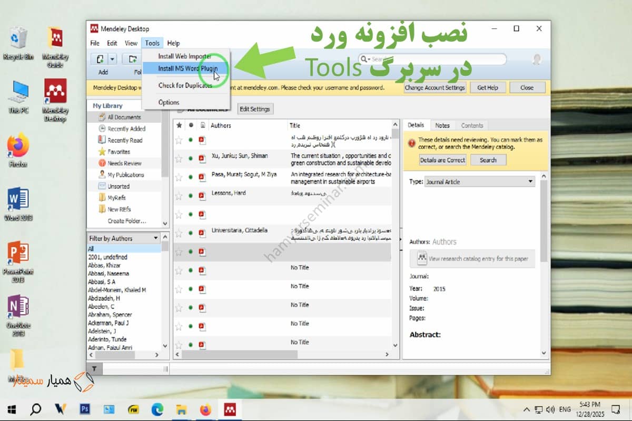632x421 pixels.
Task: Switch to the Notes tab
Action: [x=442, y=125]
